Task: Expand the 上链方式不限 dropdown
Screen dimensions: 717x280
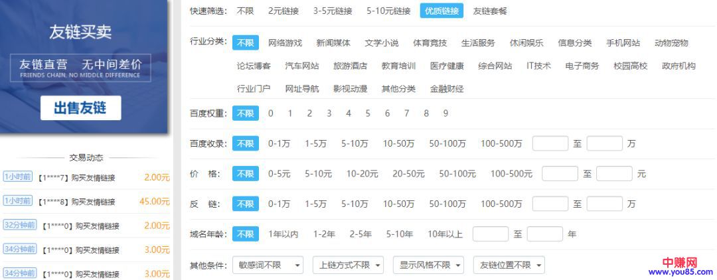Action: click(x=349, y=265)
